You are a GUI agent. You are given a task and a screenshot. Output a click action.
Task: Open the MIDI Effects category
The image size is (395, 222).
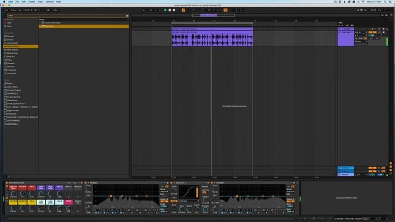click(x=12, y=50)
